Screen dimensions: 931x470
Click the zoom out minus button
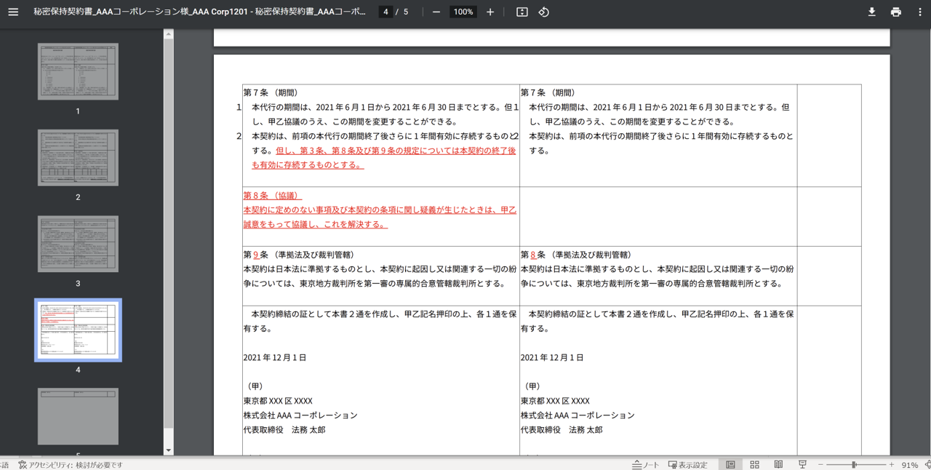tap(436, 12)
